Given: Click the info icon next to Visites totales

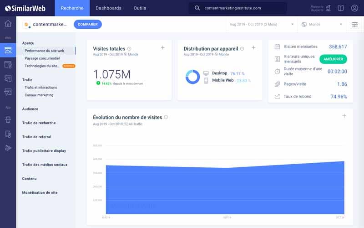Looking at the screenshot, I should pos(129,49).
